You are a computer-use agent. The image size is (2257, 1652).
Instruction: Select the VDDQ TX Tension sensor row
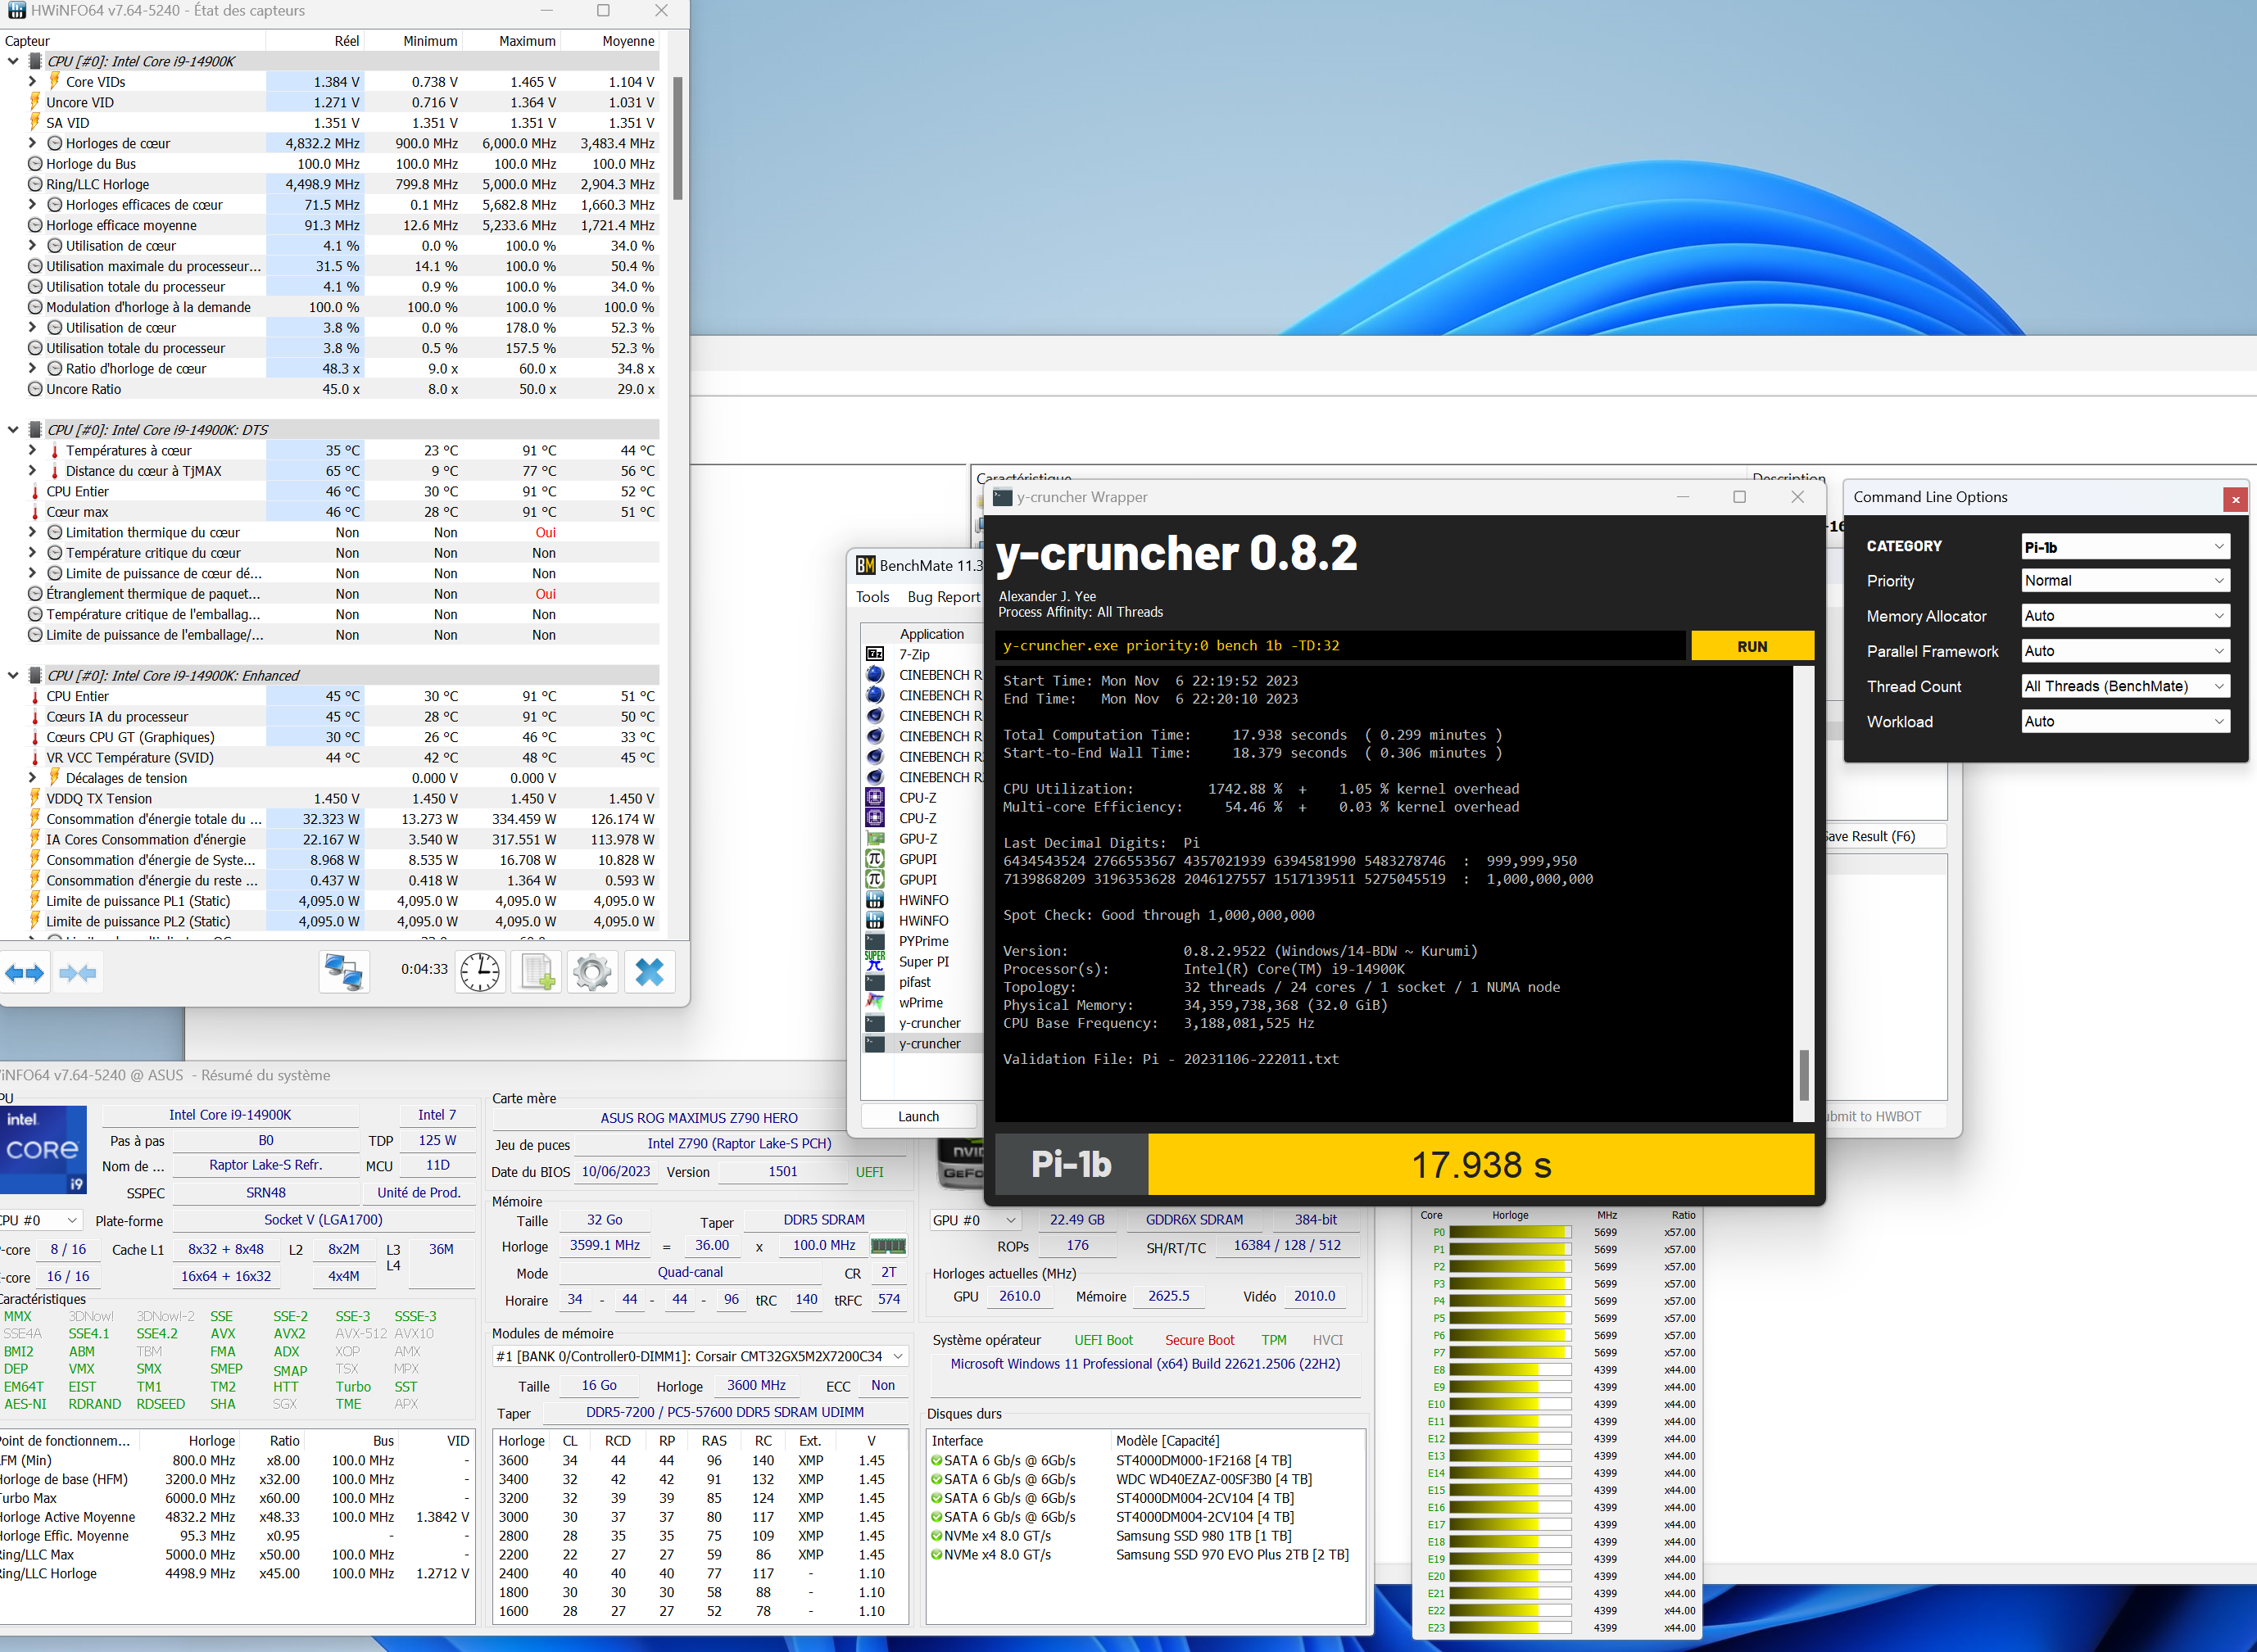331,798
